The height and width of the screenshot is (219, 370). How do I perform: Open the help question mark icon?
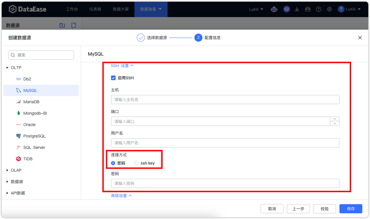click(319, 9)
